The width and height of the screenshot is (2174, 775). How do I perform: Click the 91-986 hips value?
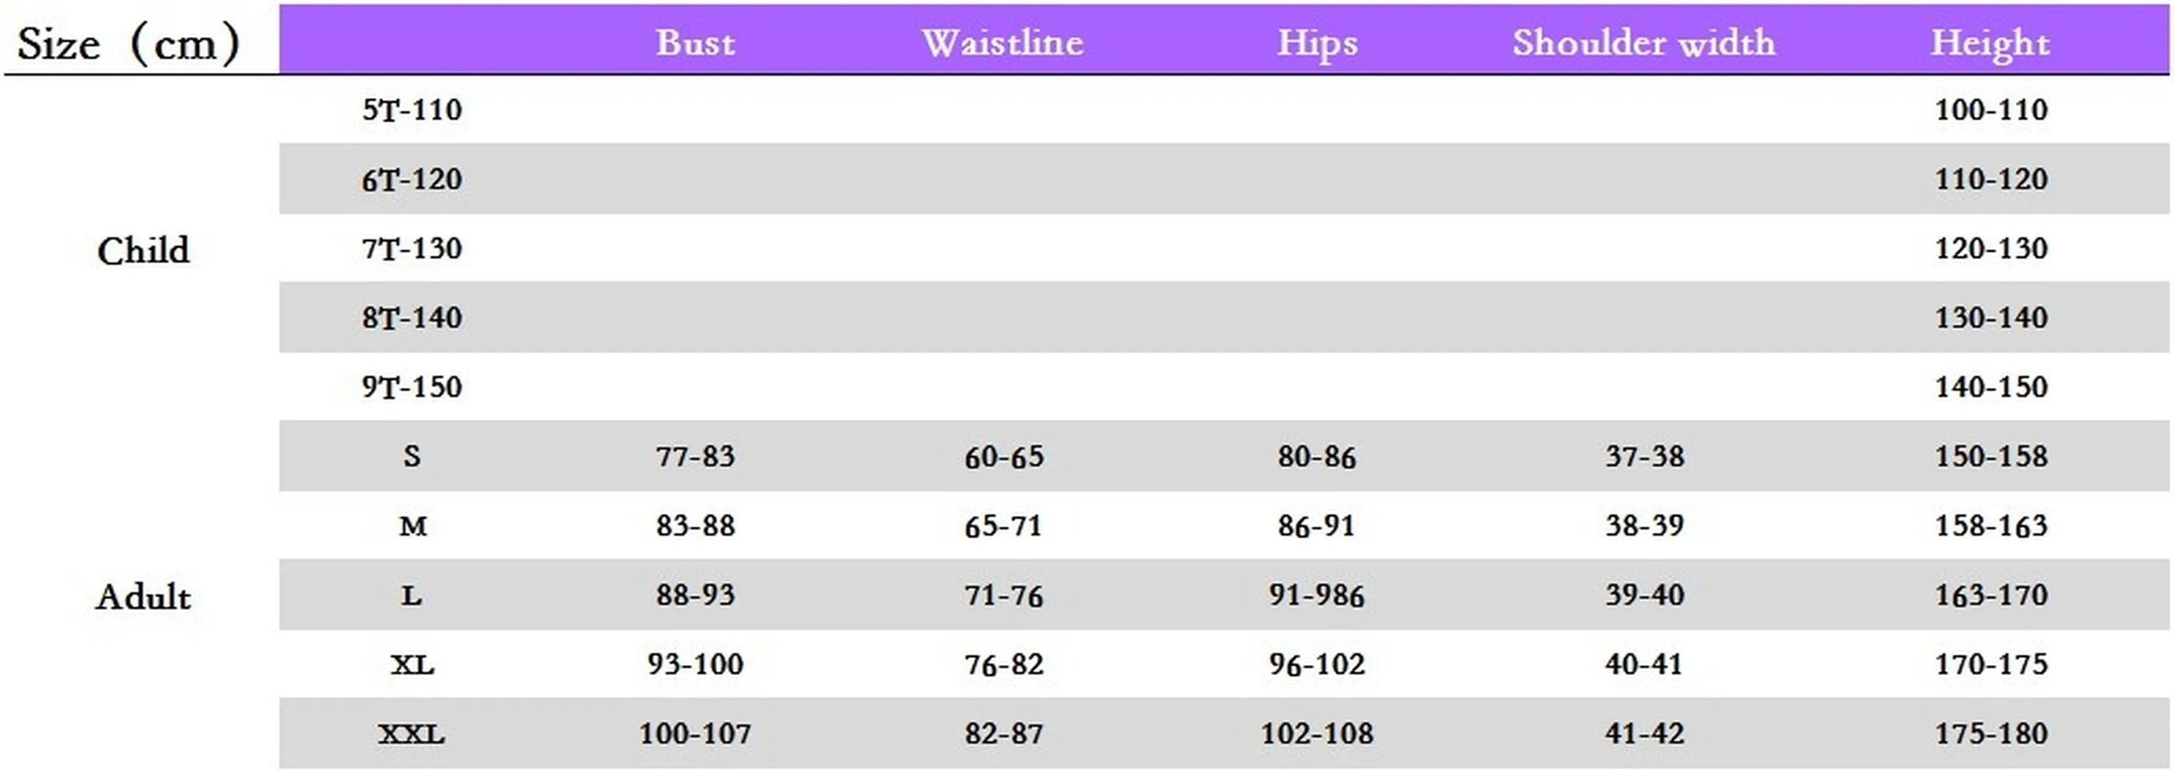1316,595
